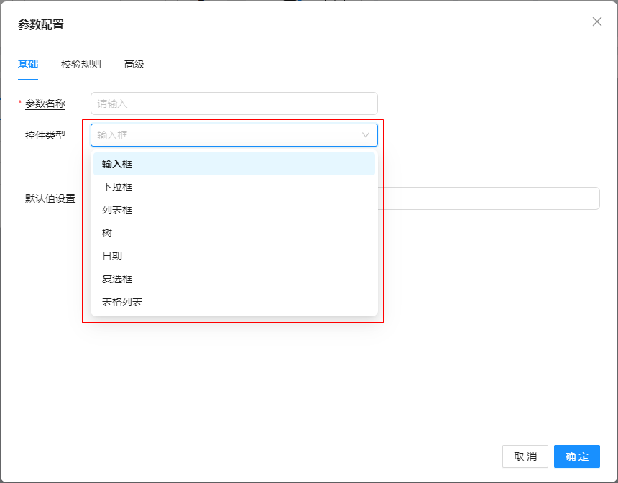Click the 控件类型 select box placeholder text

[x=114, y=135]
